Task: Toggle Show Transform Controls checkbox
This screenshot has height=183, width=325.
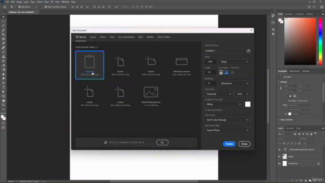Action: pyautogui.click(x=46, y=7)
